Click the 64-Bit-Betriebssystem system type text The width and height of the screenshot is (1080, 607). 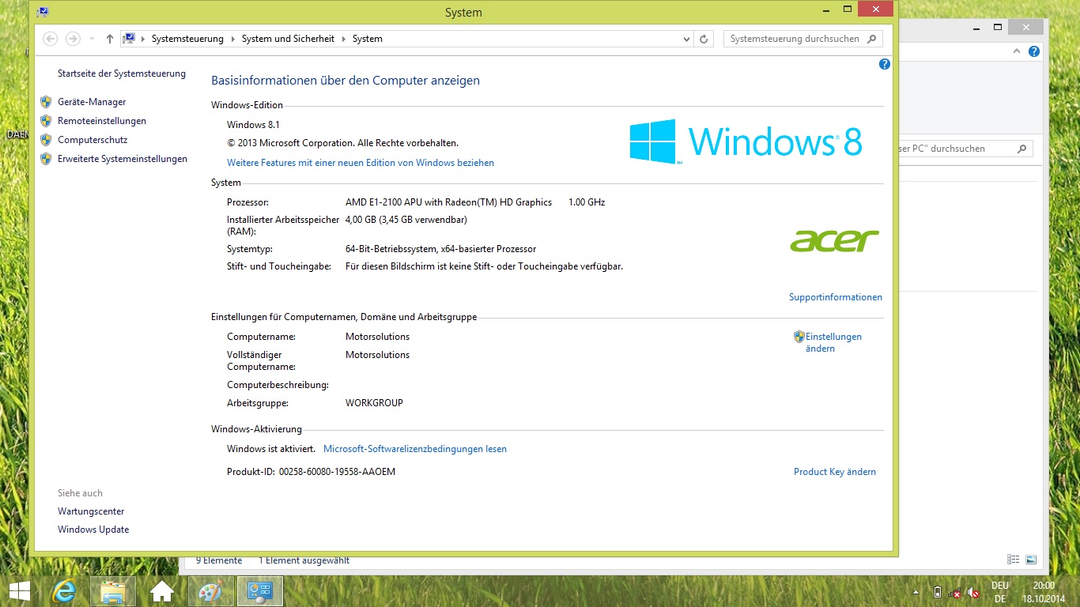[440, 249]
